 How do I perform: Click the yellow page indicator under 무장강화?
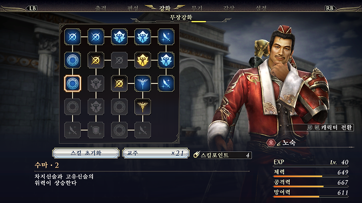199,22
